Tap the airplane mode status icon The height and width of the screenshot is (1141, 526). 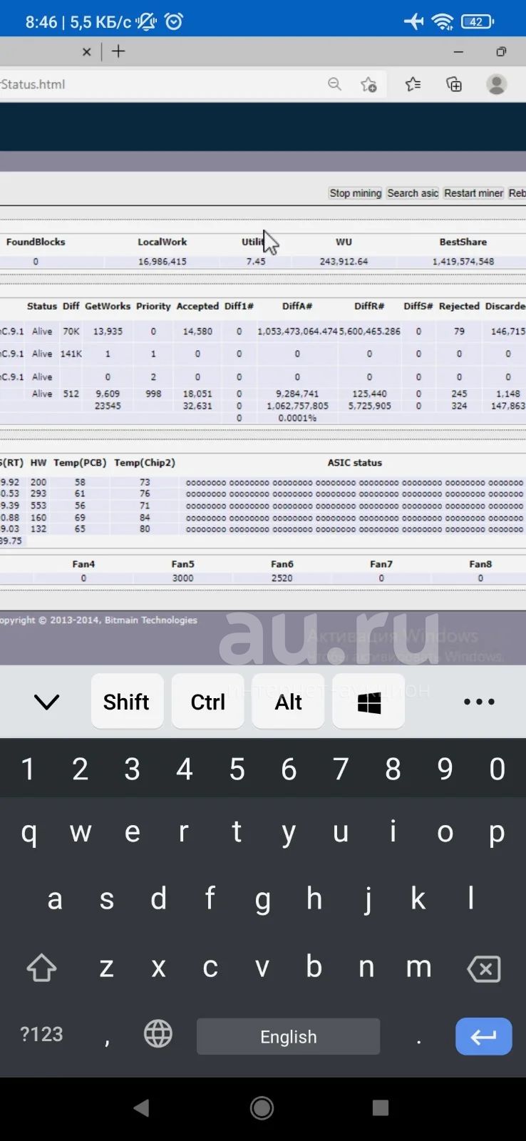coord(413,21)
